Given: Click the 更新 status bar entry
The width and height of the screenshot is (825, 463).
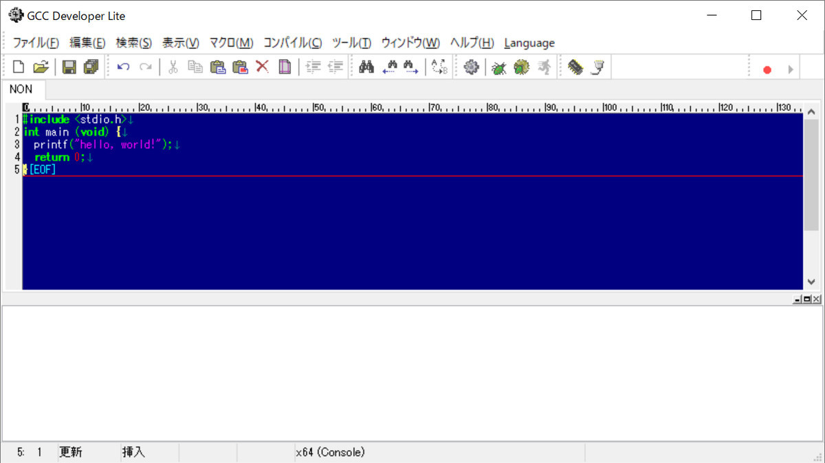Looking at the screenshot, I should tap(71, 452).
